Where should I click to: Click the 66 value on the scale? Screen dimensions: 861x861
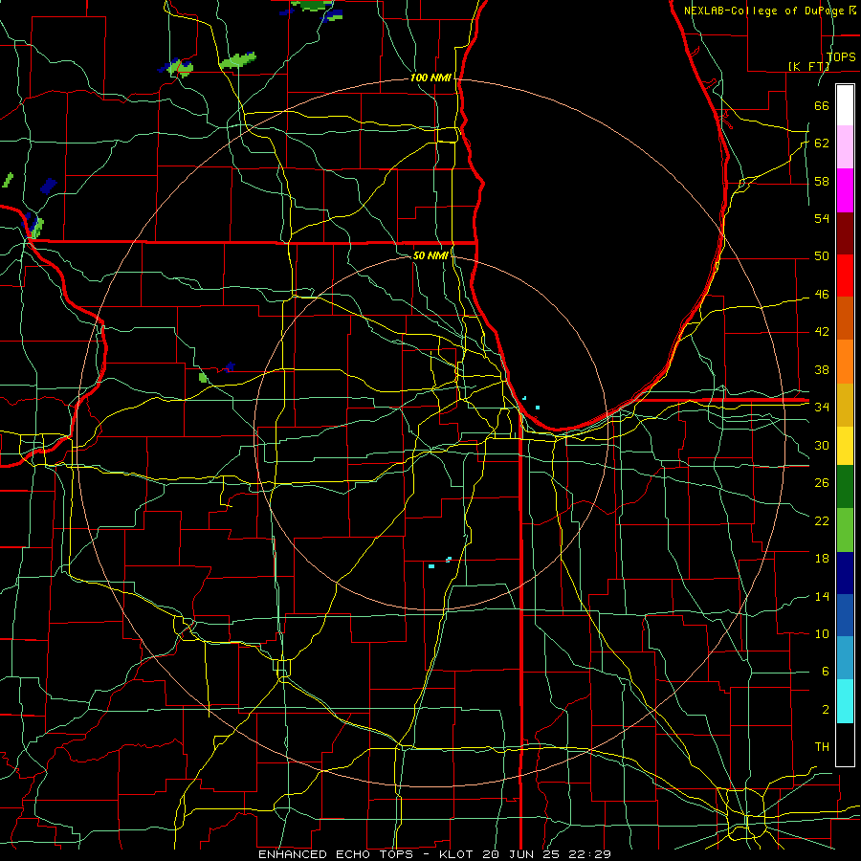coord(822,105)
